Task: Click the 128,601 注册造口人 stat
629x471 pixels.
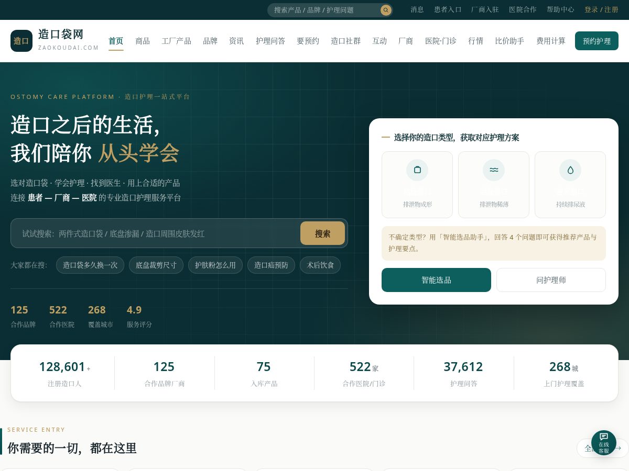Action: click(64, 373)
